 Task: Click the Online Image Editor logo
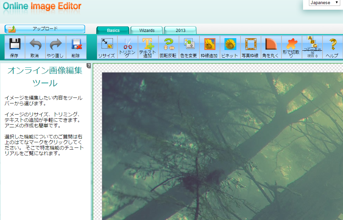coord(42,6)
